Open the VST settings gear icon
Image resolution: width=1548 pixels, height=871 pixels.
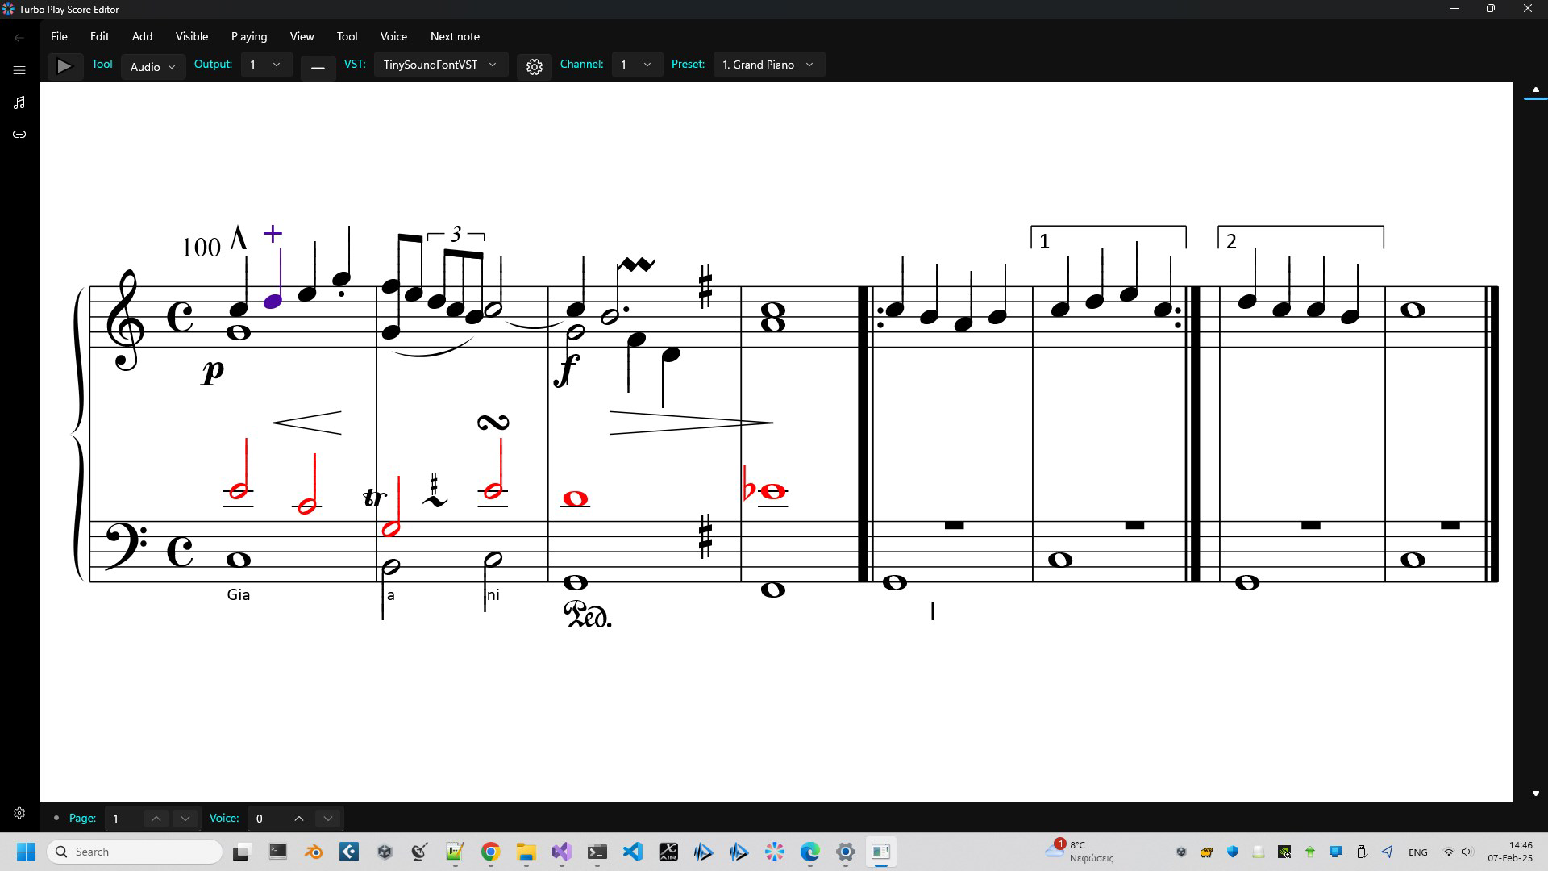click(535, 67)
